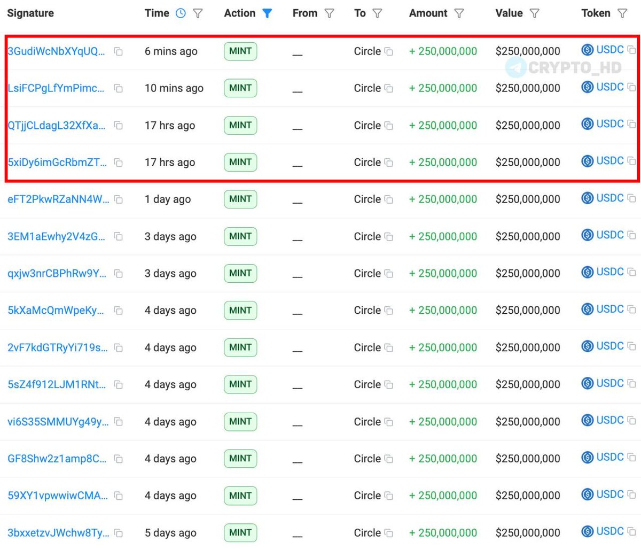The height and width of the screenshot is (549, 641).
Task: Open Circle account in the 6 mins ago row
Action: [x=368, y=51]
